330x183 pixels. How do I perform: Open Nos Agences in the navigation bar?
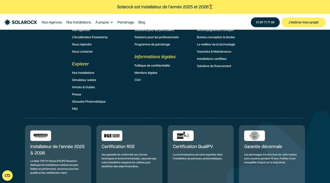point(52,22)
